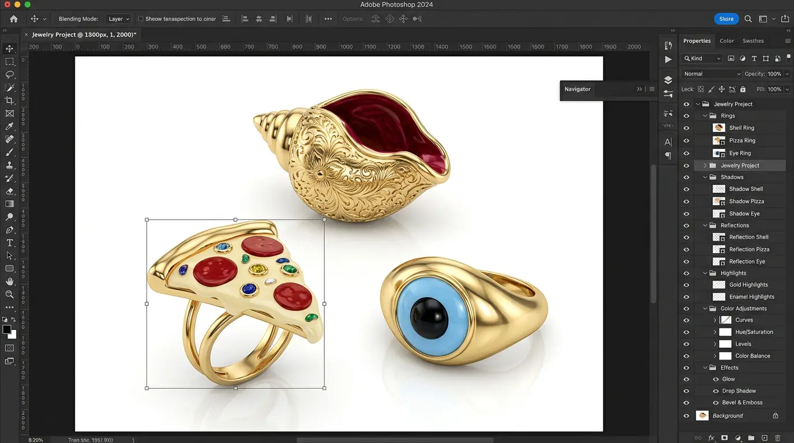Viewport: 794px width, 443px height.
Task: Open the Opacity slider dropdown arrow
Action: pyautogui.click(x=787, y=74)
